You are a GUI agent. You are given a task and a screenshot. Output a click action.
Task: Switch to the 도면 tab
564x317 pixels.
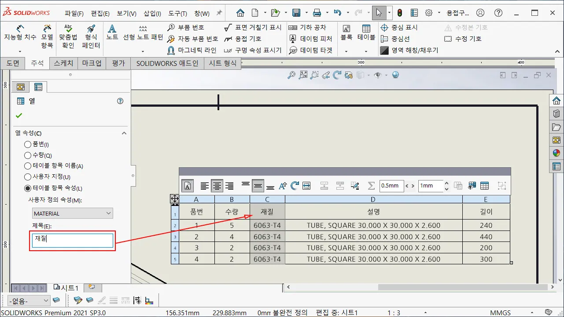point(13,63)
